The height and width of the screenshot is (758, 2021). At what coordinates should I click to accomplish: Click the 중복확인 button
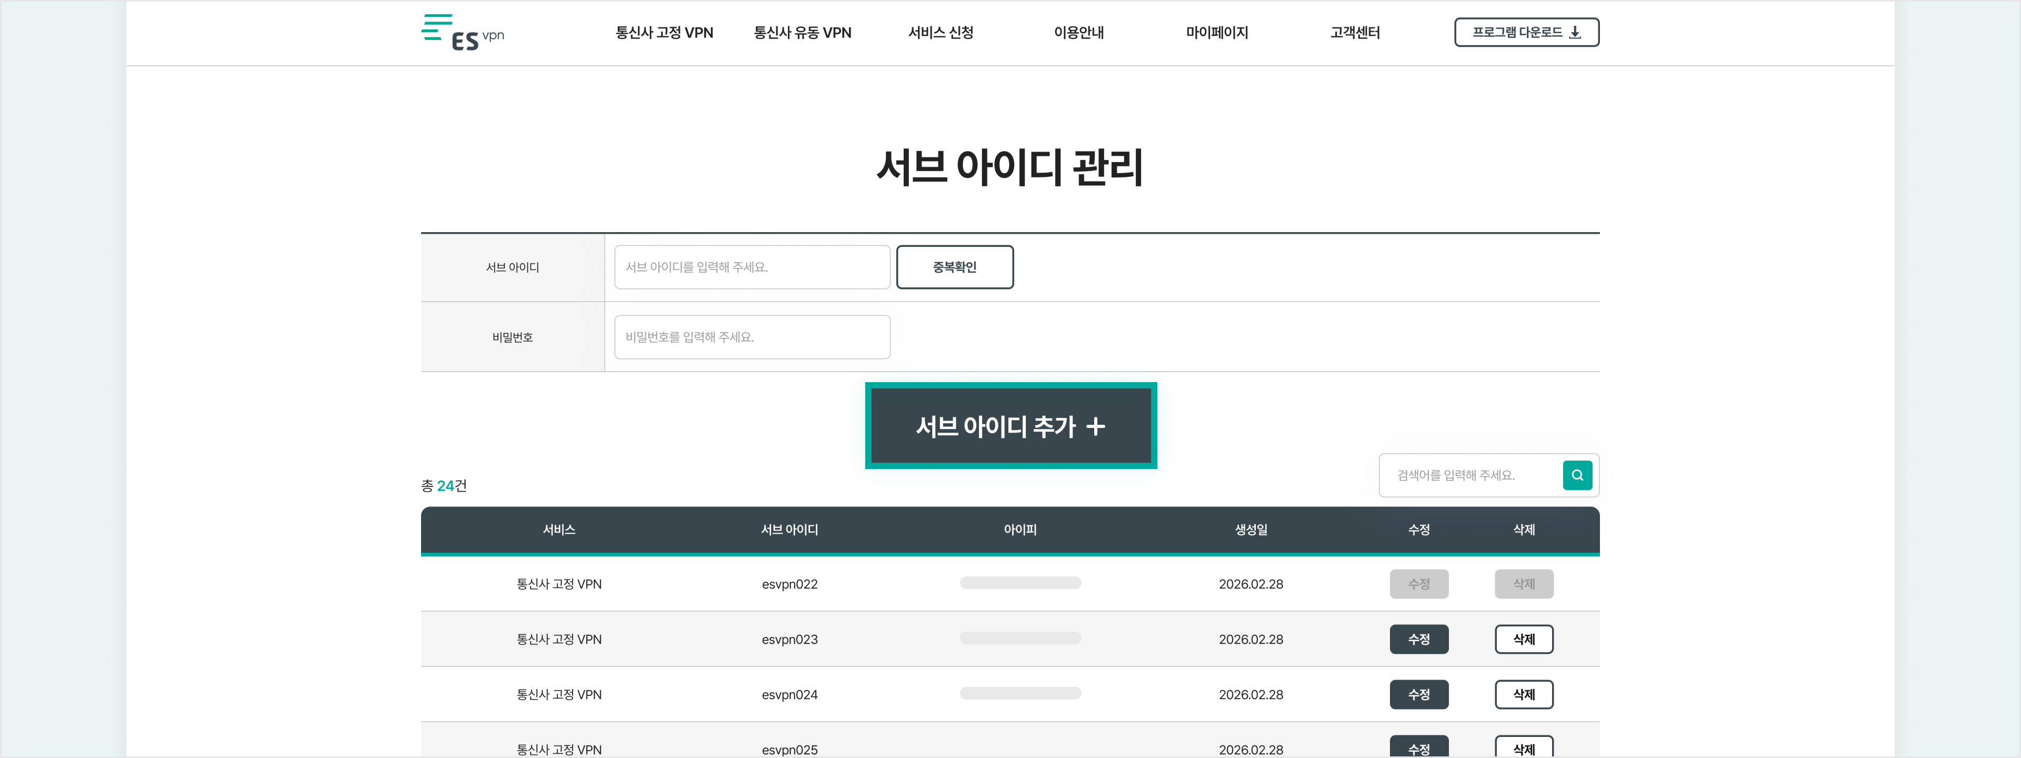[x=954, y=267]
